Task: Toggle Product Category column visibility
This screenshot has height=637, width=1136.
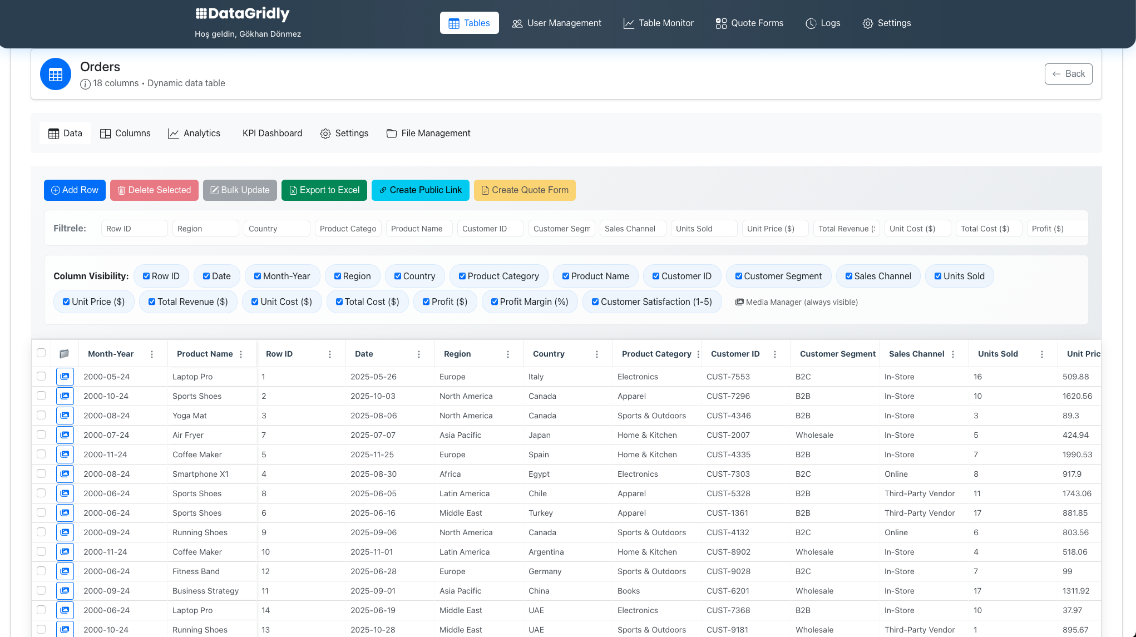Action: coord(462,276)
